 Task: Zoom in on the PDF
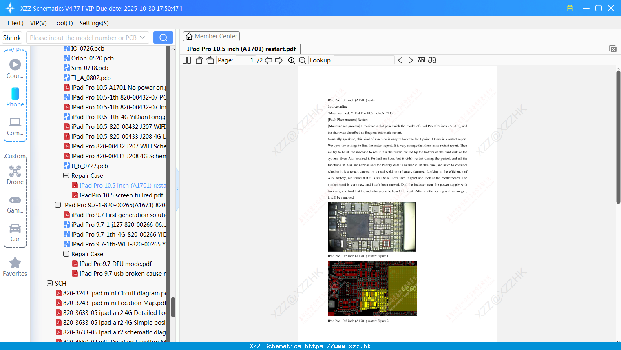(x=292, y=60)
